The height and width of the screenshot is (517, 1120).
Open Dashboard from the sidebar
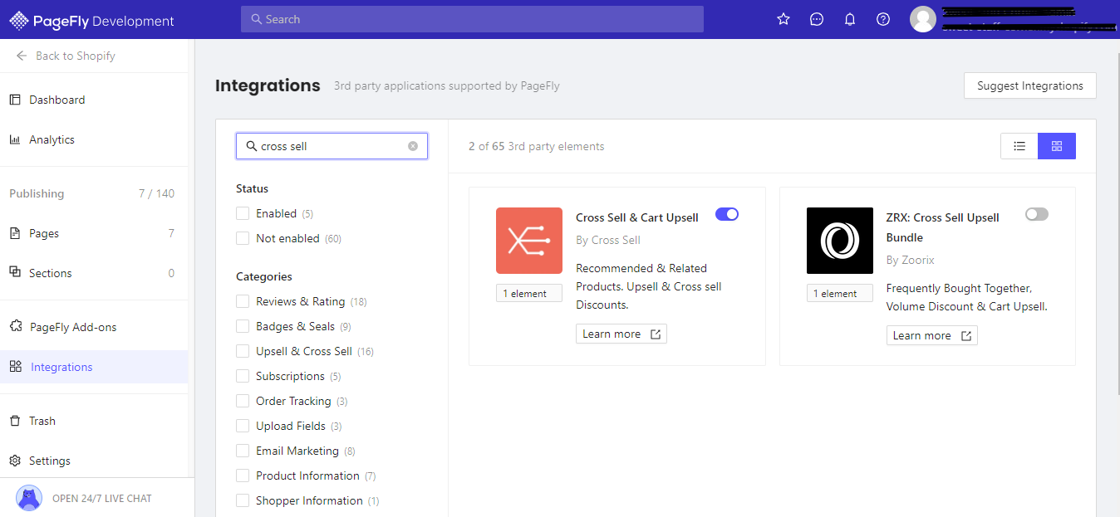point(94,100)
